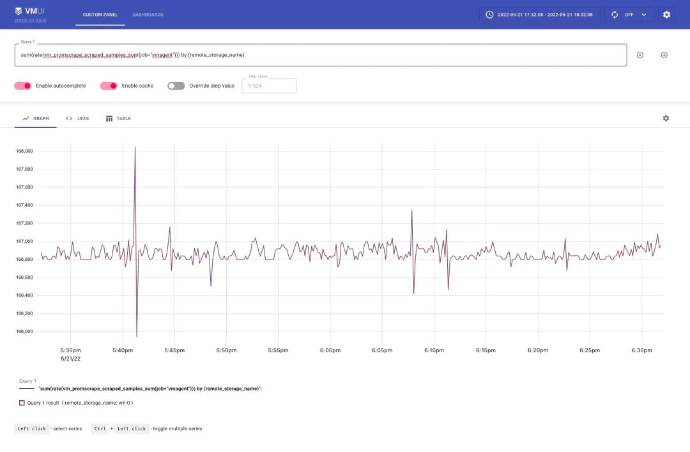The height and width of the screenshot is (452, 690).
Task: Open graph settings gear icon
Action: [666, 118]
